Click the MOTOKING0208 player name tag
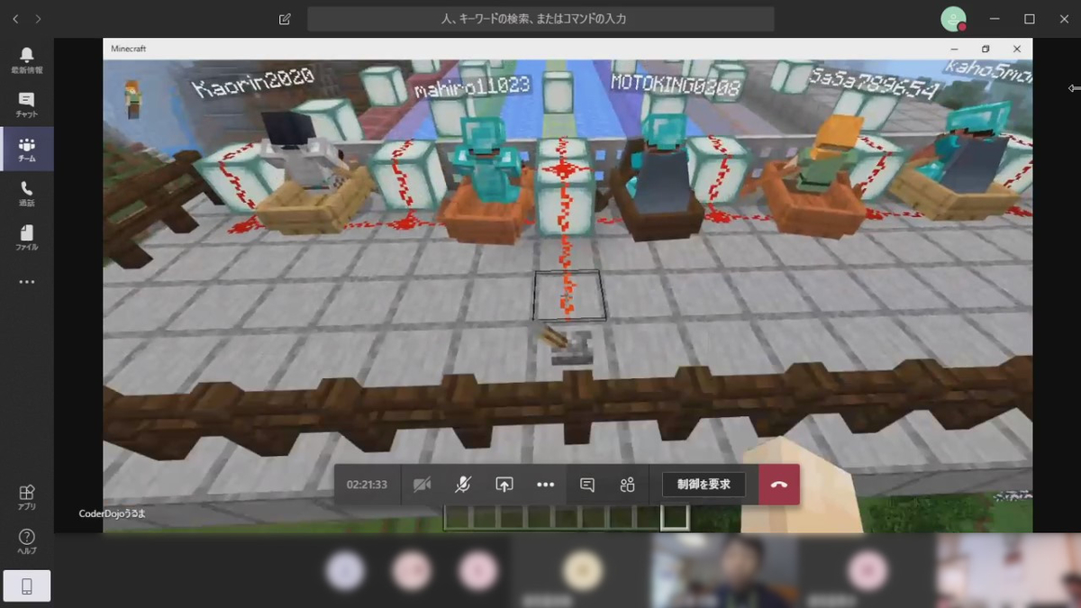This screenshot has width=1081, height=608. coord(675,85)
